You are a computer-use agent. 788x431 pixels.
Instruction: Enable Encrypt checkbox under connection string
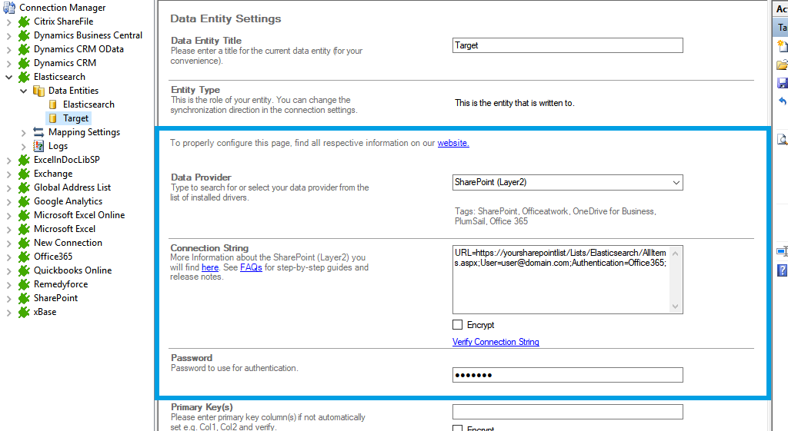458,325
